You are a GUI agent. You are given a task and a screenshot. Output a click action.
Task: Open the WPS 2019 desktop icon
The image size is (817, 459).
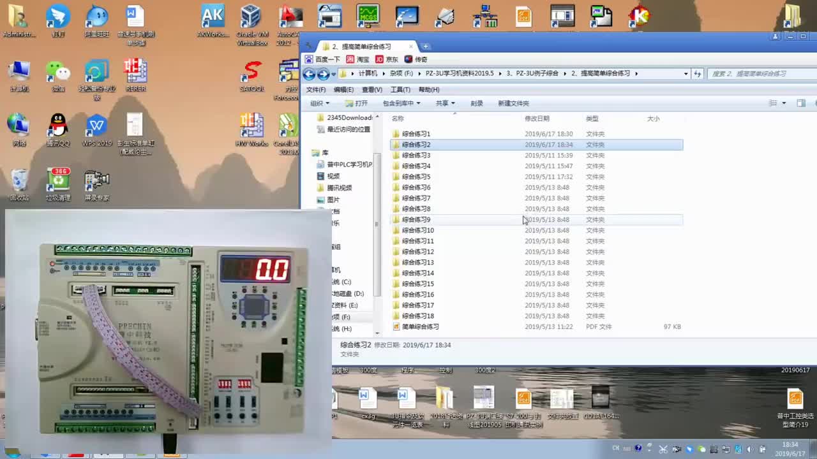[x=97, y=131]
